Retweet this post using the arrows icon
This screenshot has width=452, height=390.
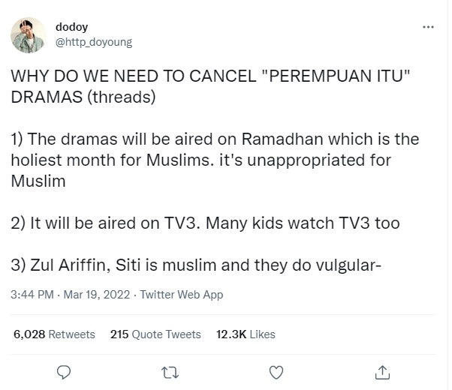pos(170,371)
